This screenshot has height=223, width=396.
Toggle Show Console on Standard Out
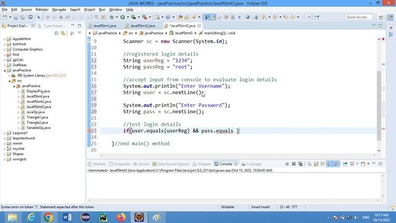[330, 164]
